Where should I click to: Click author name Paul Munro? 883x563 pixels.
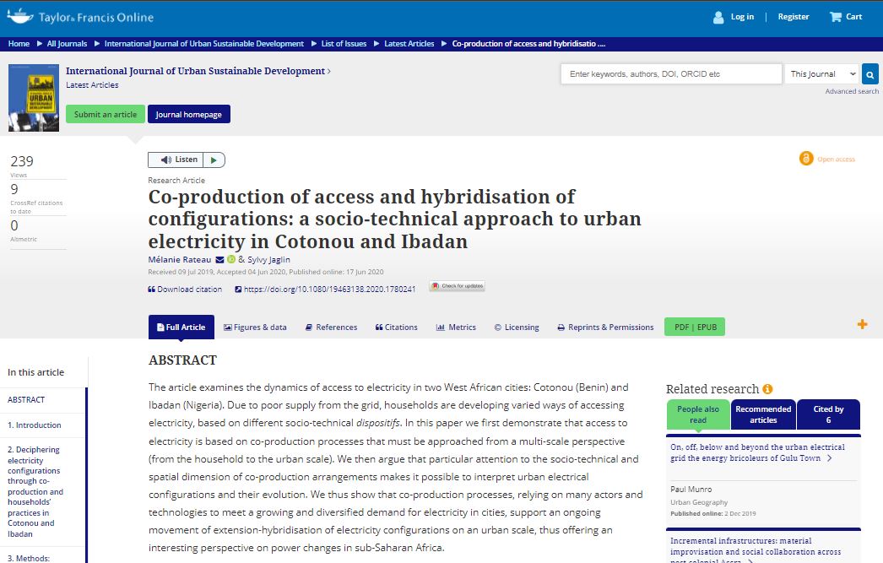coord(691,490)
